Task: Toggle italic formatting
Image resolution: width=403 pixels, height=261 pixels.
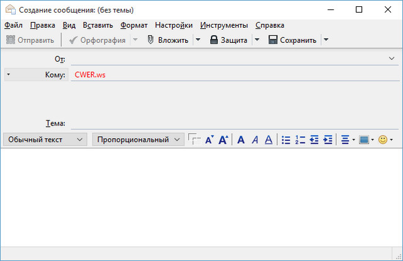Action: [255, 140]
